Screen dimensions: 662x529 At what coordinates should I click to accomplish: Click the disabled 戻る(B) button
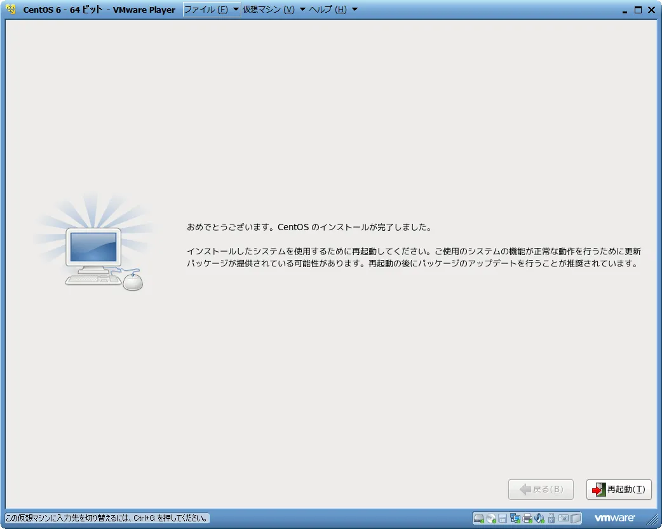[x=541, y=489]
